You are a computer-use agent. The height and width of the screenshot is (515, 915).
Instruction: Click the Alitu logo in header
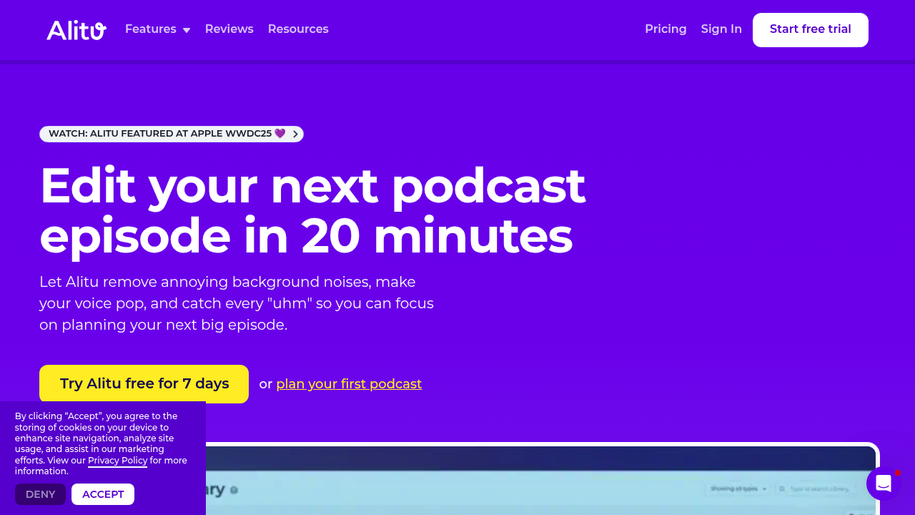coord(76,30)
